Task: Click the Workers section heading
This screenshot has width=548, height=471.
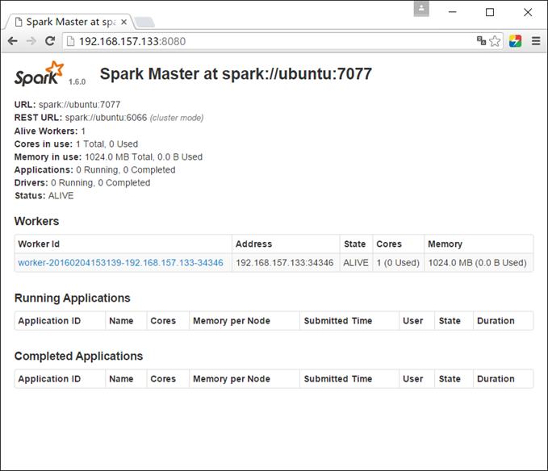Action: click(x=36, y=221)
